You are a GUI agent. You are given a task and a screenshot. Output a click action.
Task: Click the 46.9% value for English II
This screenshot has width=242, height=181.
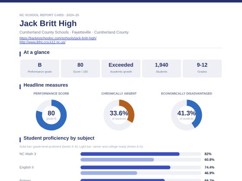pyautogui.click(x=210, y=173)
